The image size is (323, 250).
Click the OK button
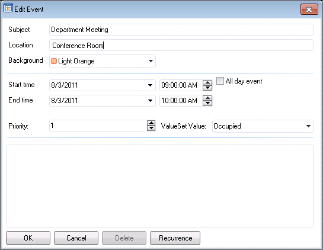(x=28, y=238)
